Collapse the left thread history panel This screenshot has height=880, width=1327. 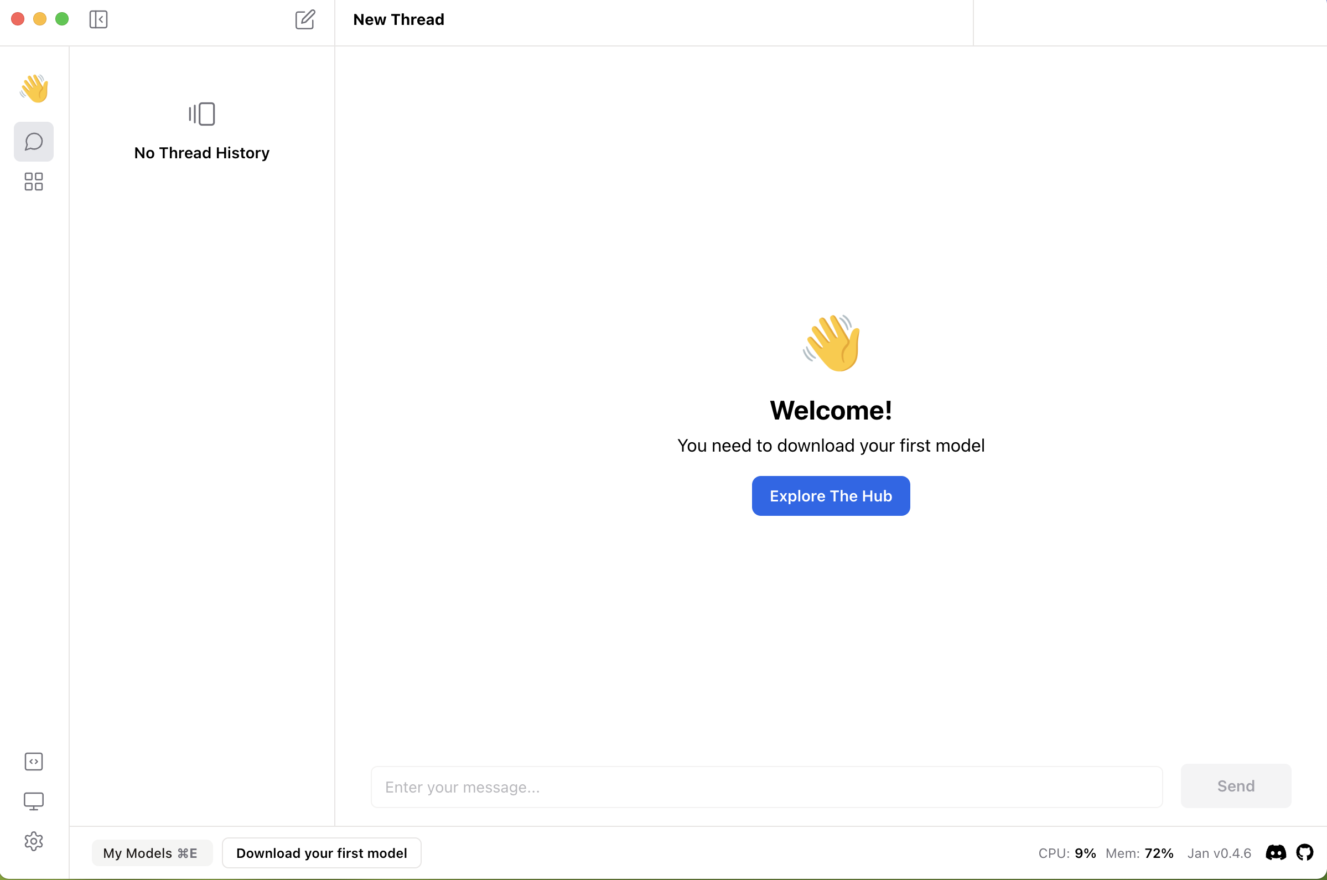point(98,19)
